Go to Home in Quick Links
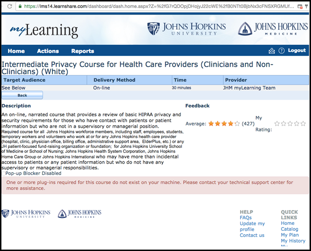 288,223
